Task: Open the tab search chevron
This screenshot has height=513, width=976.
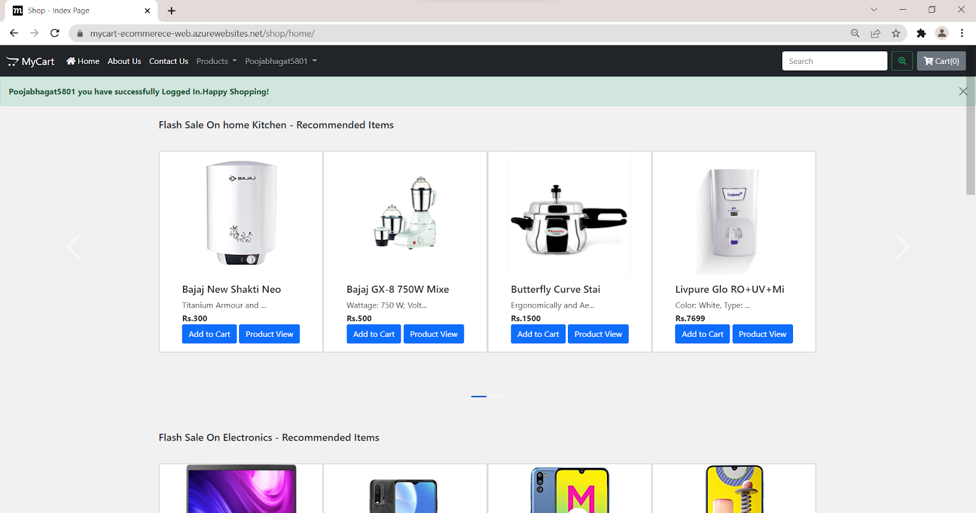Action: [874, 9]
